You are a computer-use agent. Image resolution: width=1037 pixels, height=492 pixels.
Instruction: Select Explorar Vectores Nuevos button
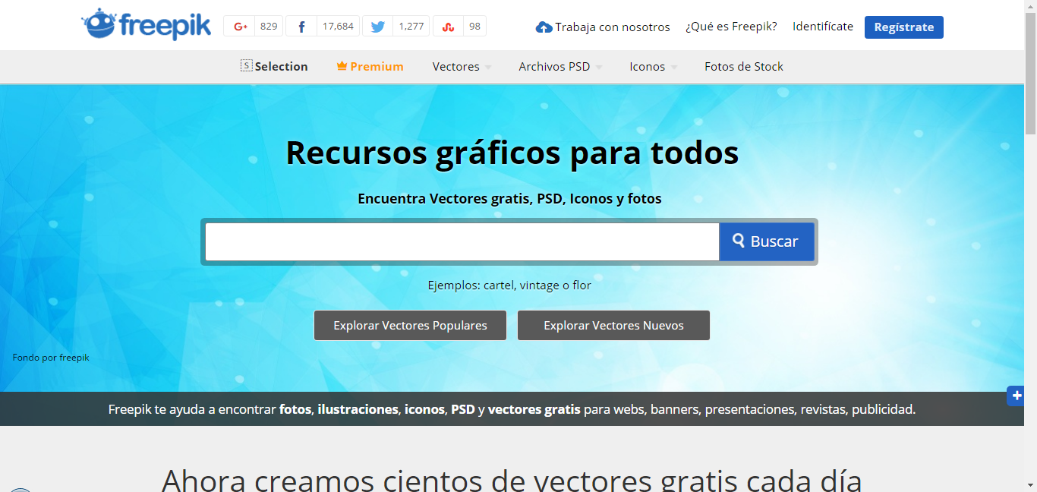coord(613,326)
